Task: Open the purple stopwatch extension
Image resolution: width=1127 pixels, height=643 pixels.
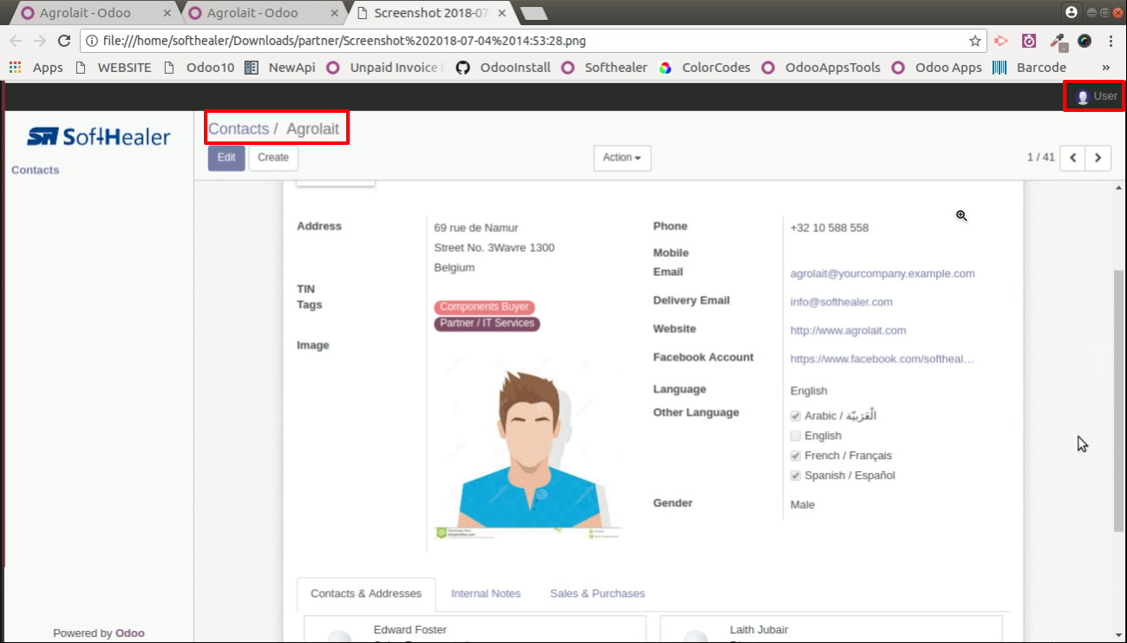Action: [1029, 41]
